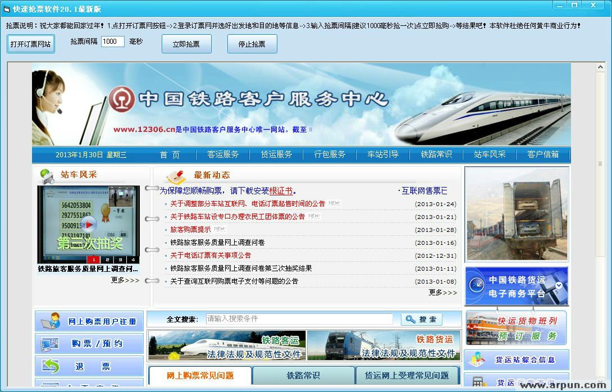
Task: Open the 首页 navigation item
Action: tap(170, 154)
